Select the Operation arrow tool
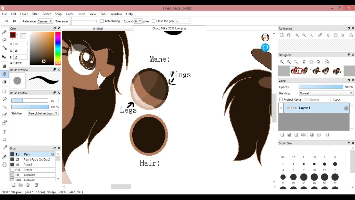 coord(4,140)
